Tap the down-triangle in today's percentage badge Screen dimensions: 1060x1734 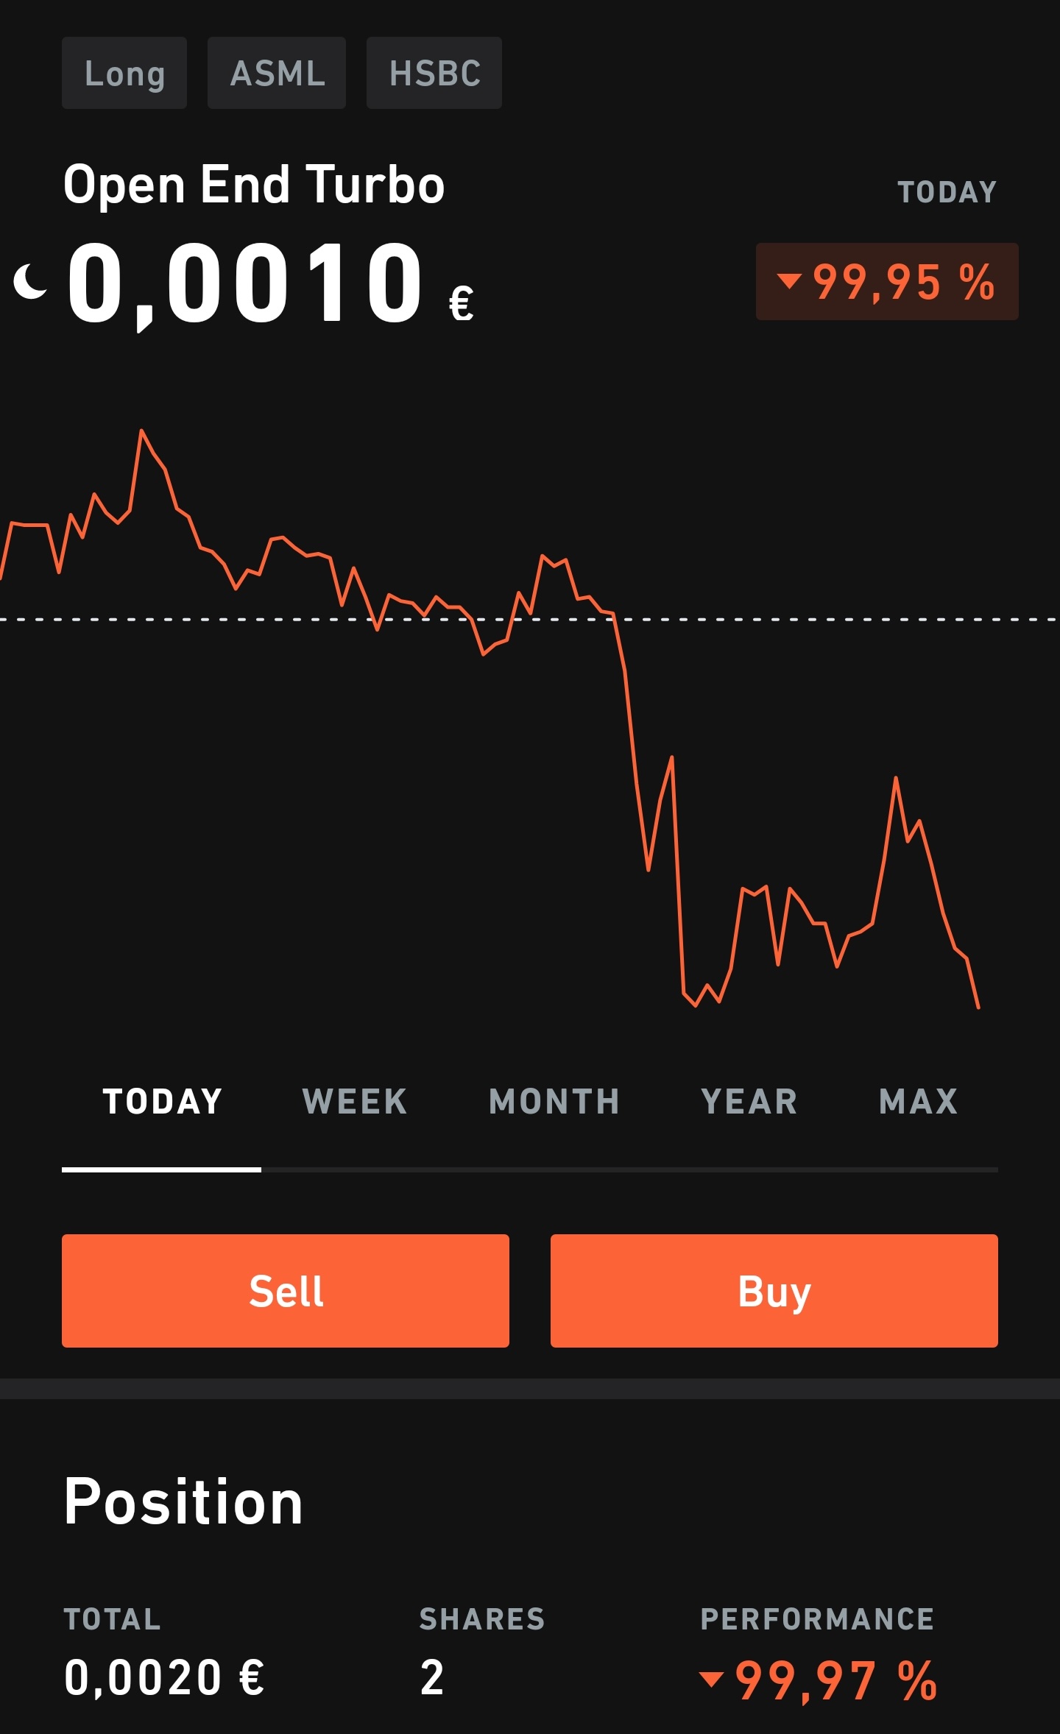(x=789, y=280)
